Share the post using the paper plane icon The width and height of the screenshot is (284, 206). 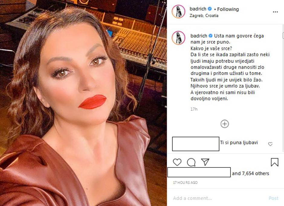click(x=205, y=162)
